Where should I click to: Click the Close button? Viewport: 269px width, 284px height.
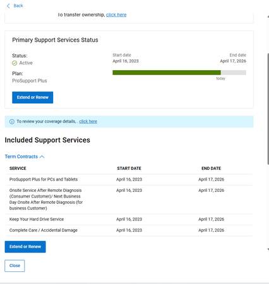[x=15, y=266]
